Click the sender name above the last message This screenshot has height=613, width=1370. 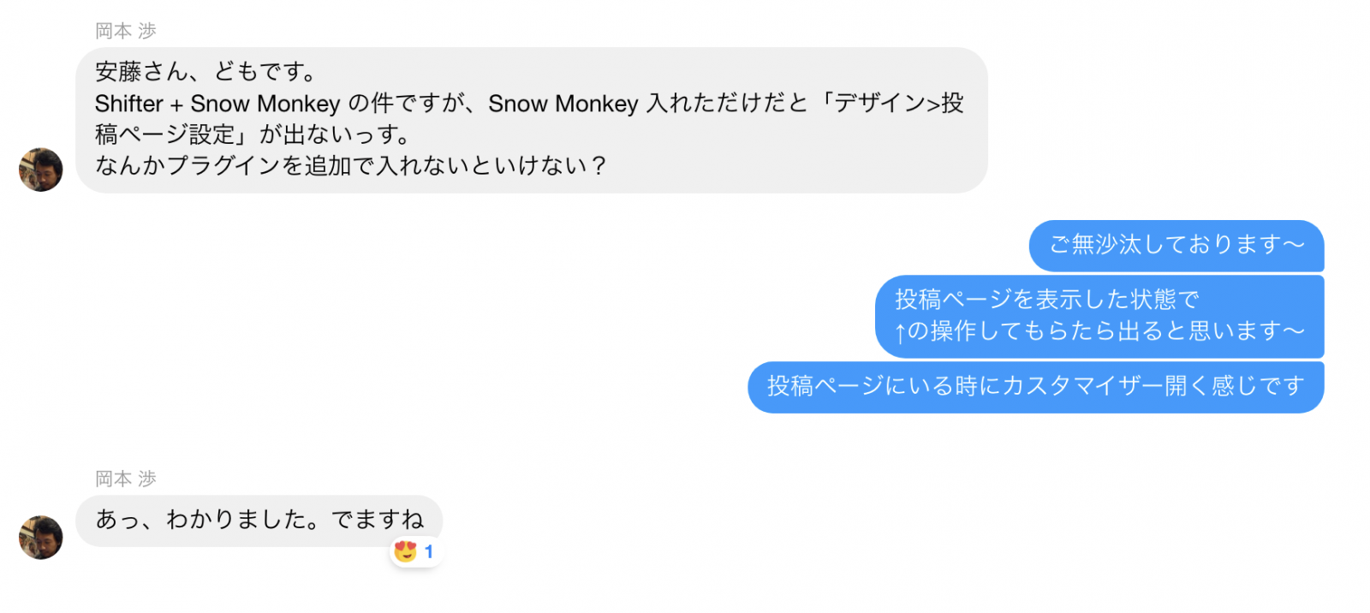[x=126, y=479]
